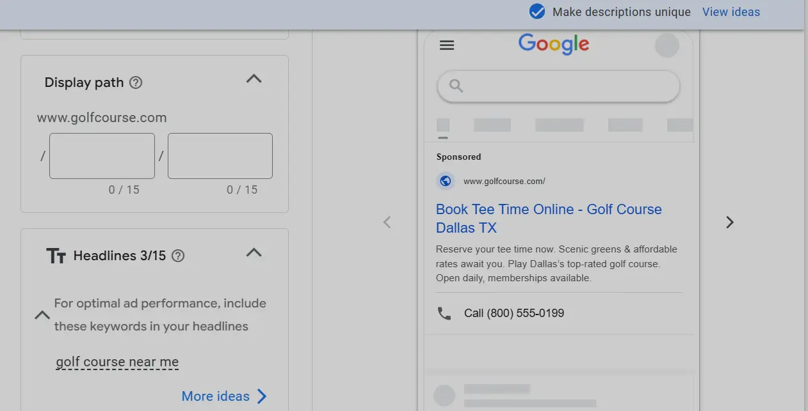Image resolution: width=808 pixels, height=411 pixels.
Task: Click the profile avatar circle in the preview
Action: click(667, 45)
